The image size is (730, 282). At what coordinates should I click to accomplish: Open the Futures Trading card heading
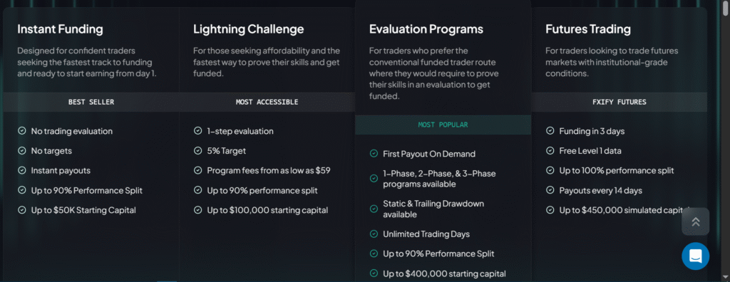(588, 29)
